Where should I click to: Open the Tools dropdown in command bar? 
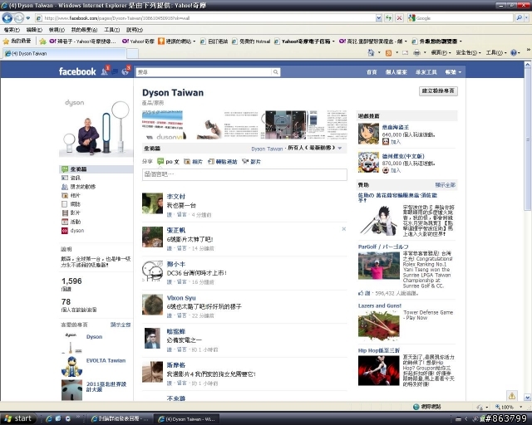(496, 52)
